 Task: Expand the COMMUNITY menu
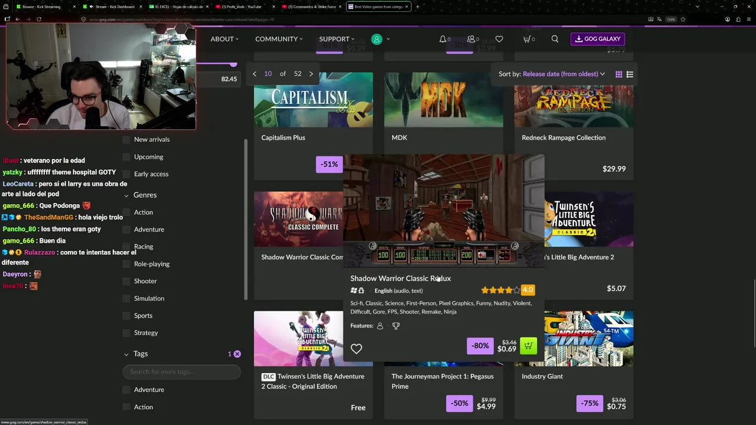pyautogui.click(x=279, y=39)
